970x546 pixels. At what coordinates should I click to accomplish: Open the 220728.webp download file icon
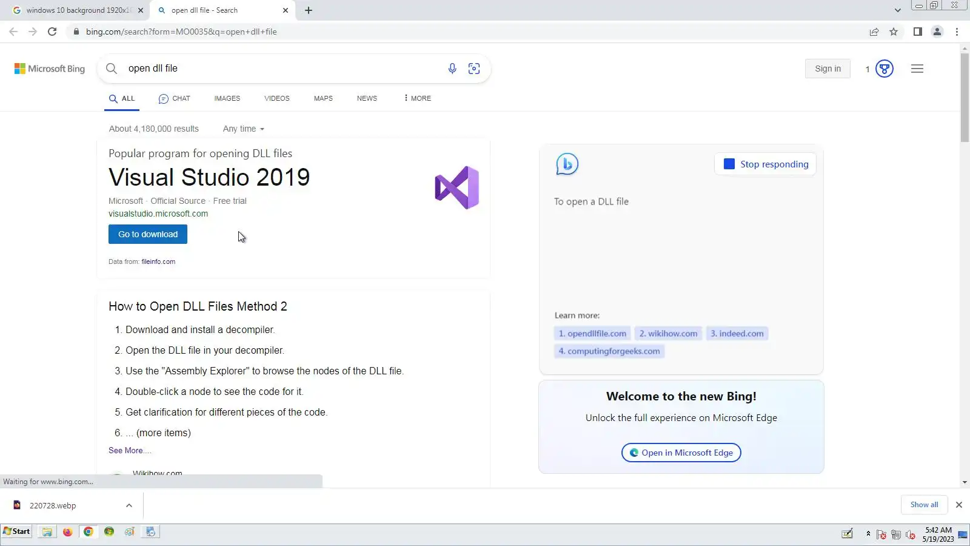tap(17, 505)
